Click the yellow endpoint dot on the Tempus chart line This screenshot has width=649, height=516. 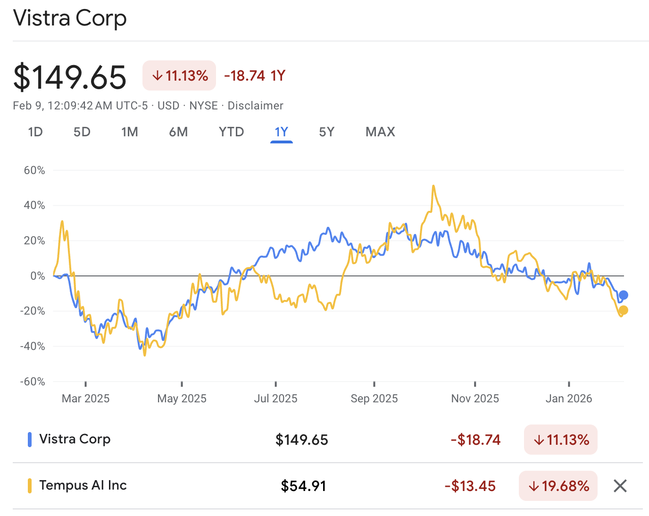click(624, 310)
